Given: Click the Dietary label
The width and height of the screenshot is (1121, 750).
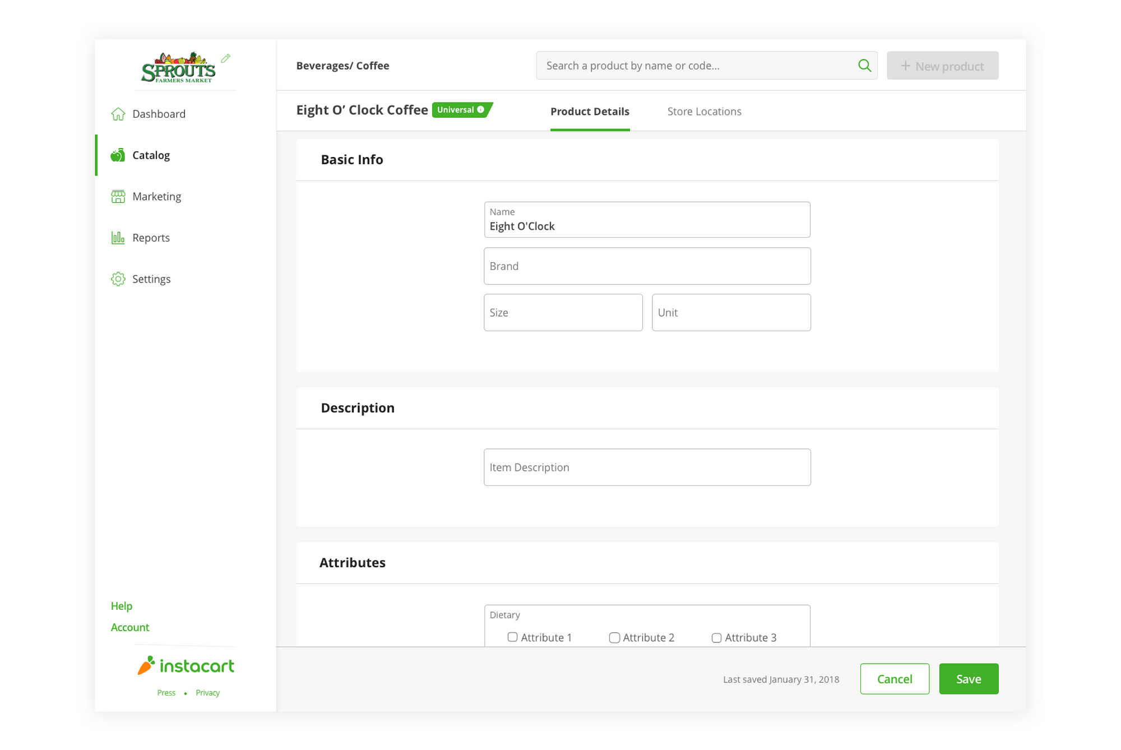Looking at the screenshot, I should coord(504,615).
